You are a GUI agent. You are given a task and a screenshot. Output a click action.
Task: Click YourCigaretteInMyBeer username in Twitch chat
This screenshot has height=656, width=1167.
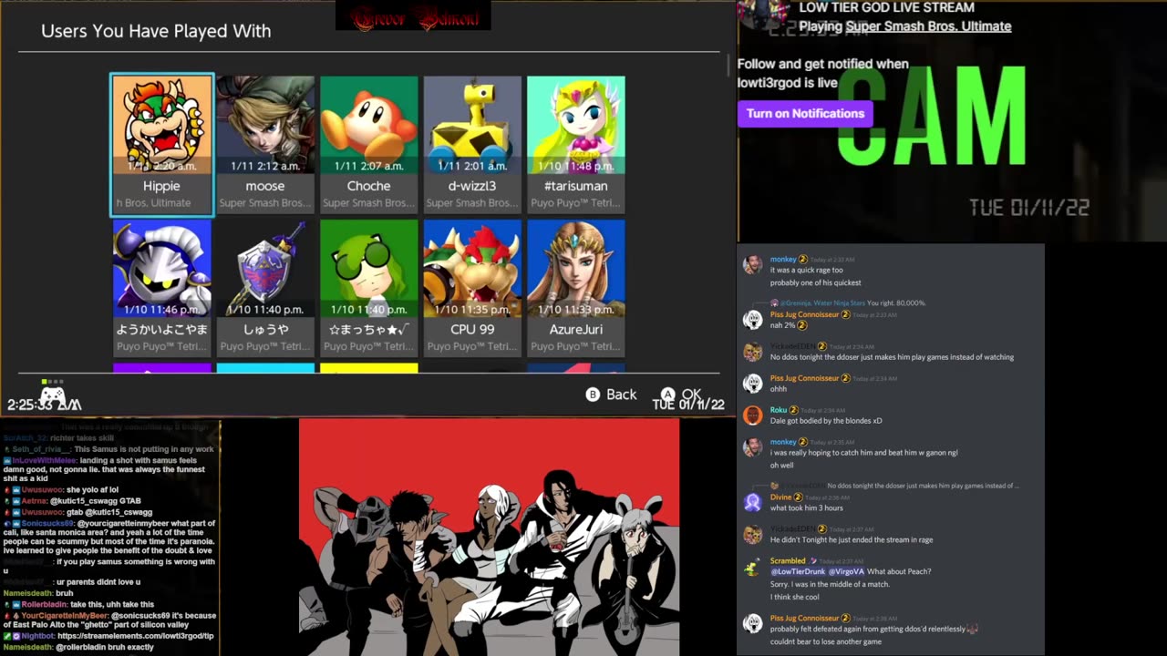tap(65, 616)
